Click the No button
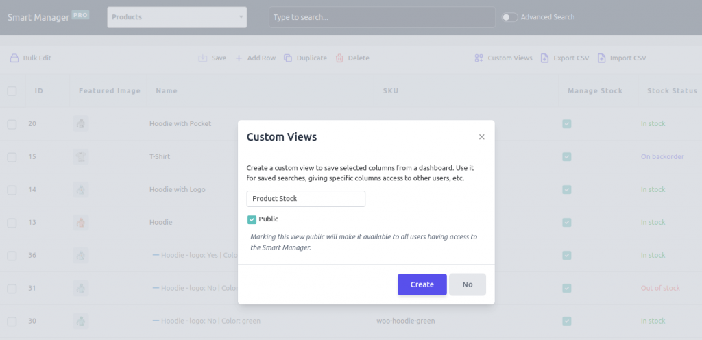The width and height of the screenshot is (702, 340). coord(468,284)
